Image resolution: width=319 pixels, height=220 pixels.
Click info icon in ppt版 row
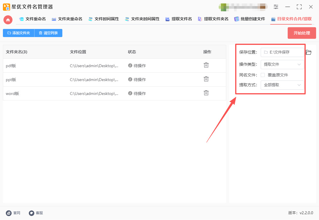[x=130, y=79]
